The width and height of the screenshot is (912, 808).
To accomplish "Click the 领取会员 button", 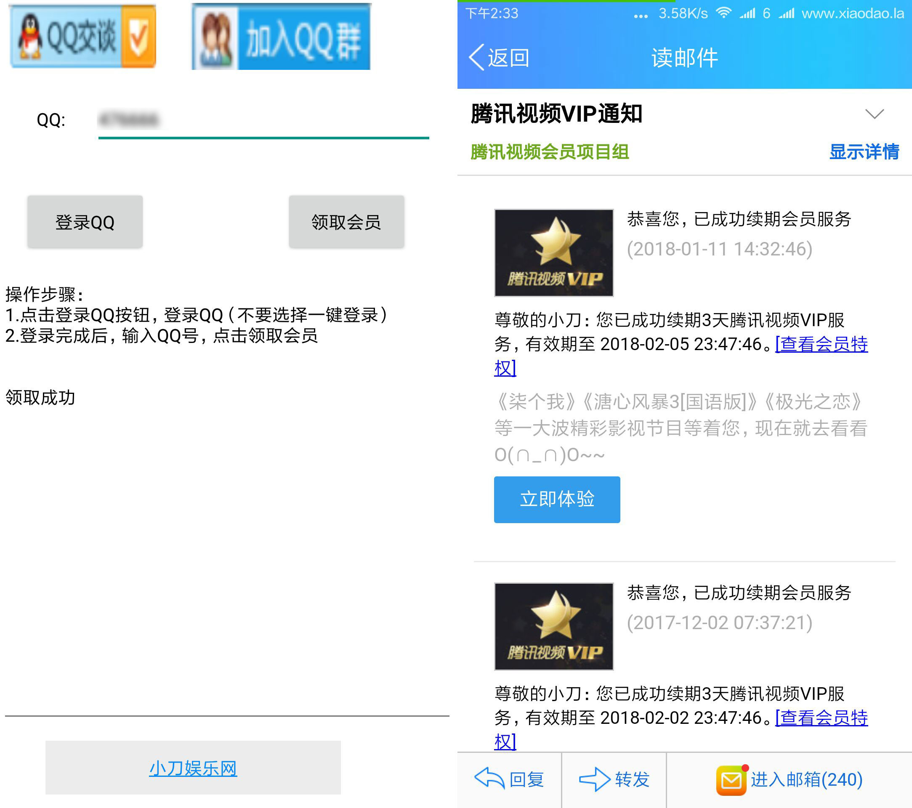I will [x=346, y=222].
